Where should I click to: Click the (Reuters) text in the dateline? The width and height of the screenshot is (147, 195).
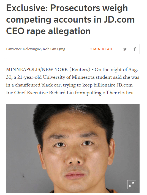click(x=80, y=69)
